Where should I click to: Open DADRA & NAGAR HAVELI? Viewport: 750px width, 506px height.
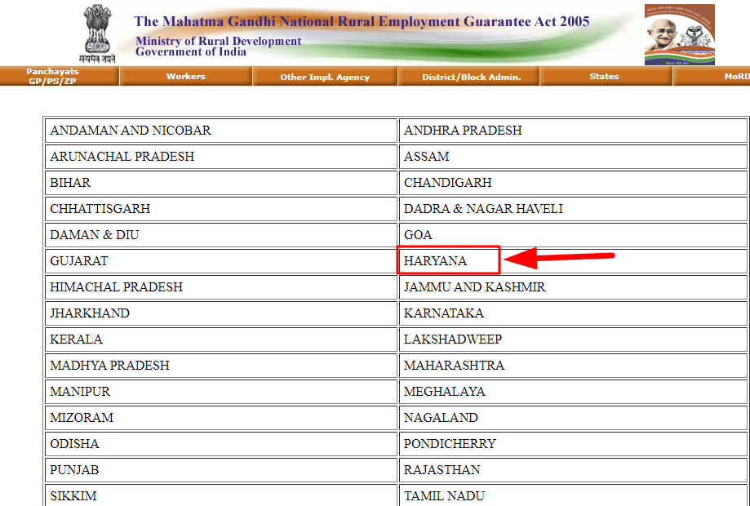pyautogui.click(x=483, y=209)
